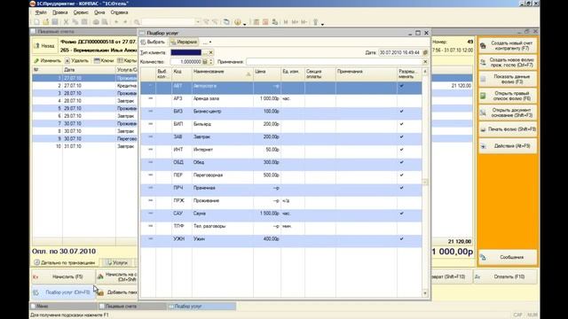Click the Удалить button in folio window
Screen dimensions: 568x319
coord(77,61)
